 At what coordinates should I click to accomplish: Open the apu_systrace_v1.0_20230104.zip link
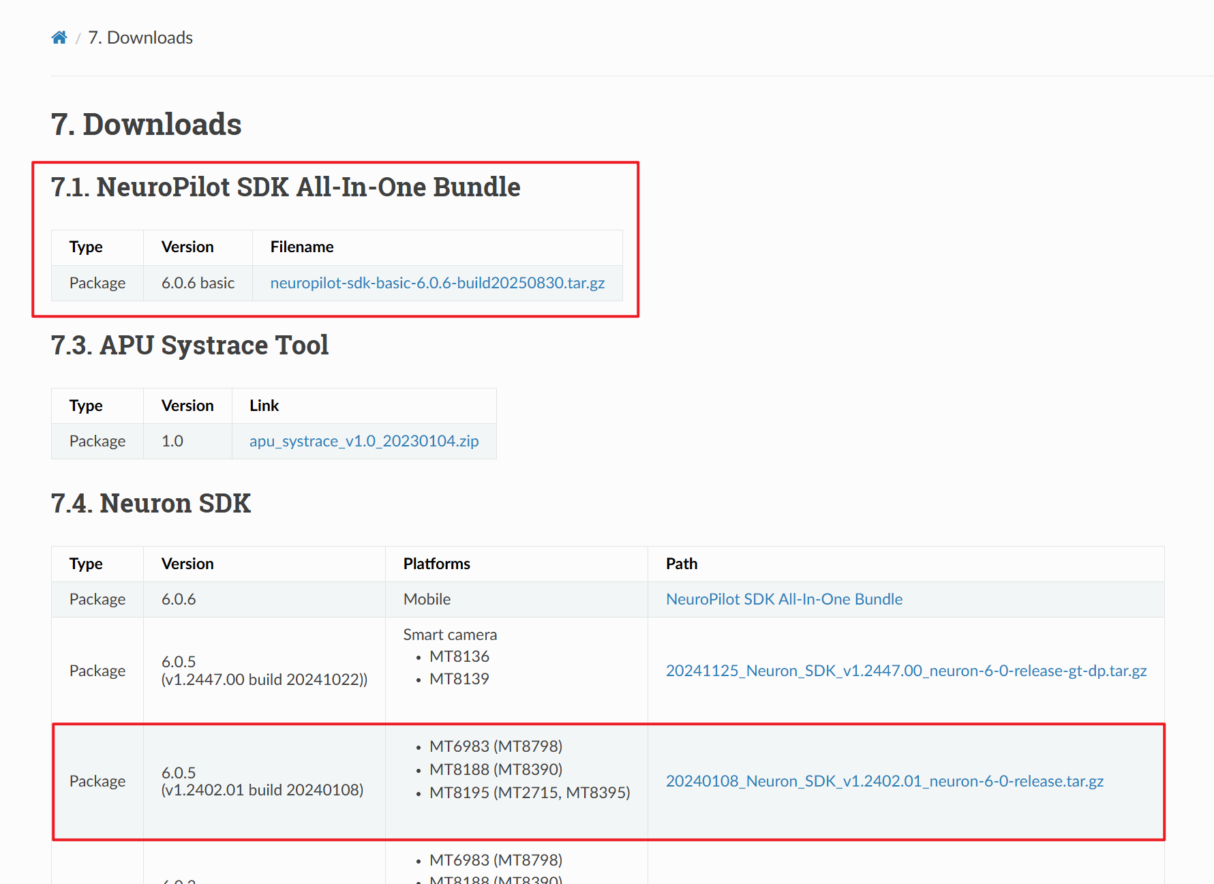(x=363, y=441)
